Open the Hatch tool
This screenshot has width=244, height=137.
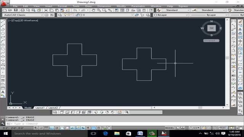coord(3,76)
